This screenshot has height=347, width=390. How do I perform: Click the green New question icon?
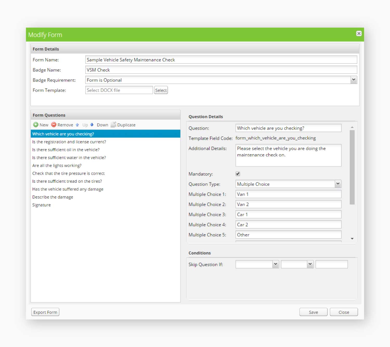[36, 125]
